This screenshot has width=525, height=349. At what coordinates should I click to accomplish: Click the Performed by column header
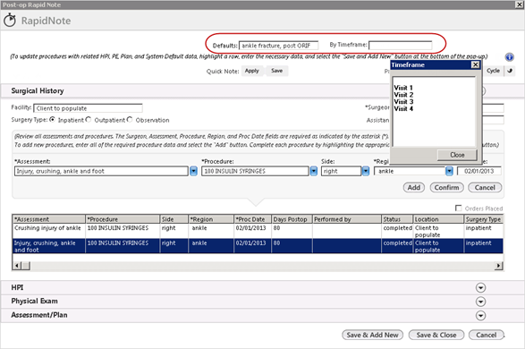click(x=347, y=219)
